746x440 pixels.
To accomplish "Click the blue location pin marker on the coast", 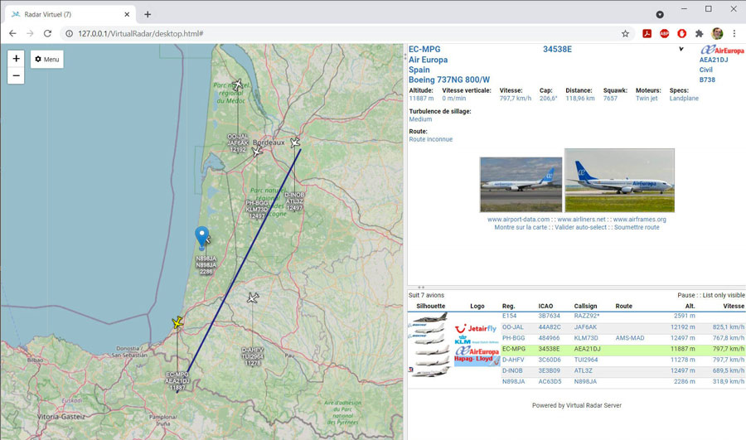I will tap(202, 236).
